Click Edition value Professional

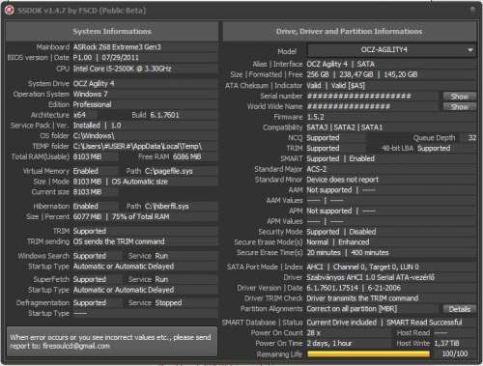[x=92, y=104]
